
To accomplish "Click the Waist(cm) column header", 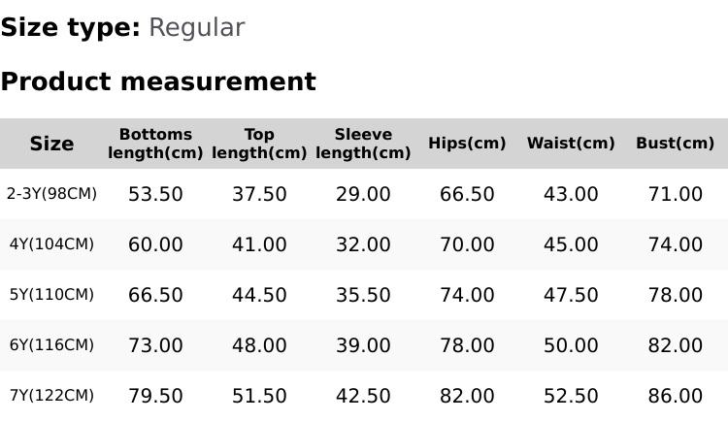I will click(571, 144).
